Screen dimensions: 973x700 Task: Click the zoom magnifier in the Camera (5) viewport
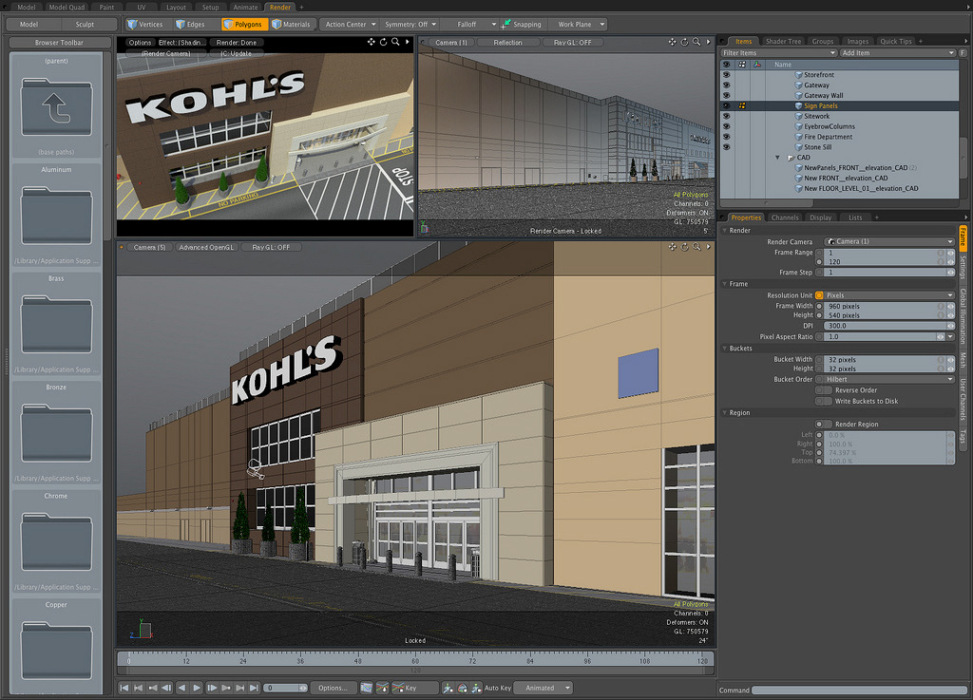pos(696,247)
